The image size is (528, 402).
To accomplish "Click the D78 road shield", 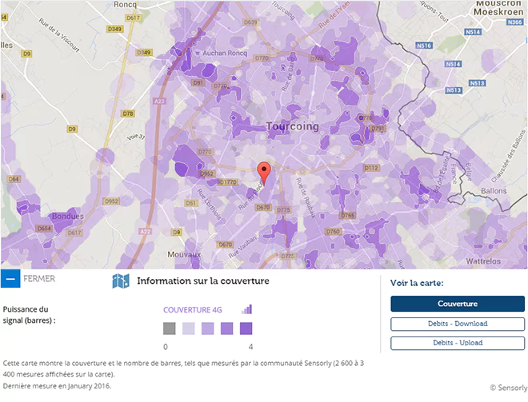I will [x=128, y=113].
